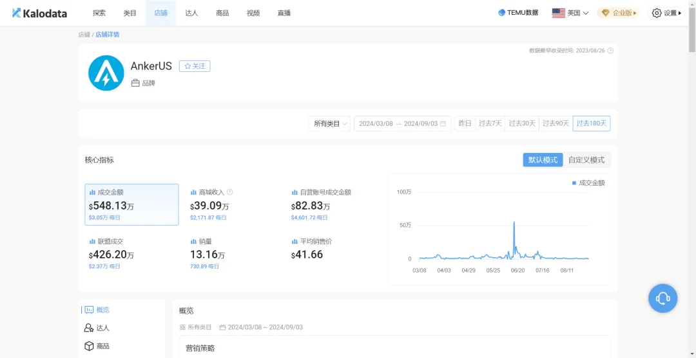Click the chart peak near 06/20
The image size is (696, 358).
click(x=514, y=222)
